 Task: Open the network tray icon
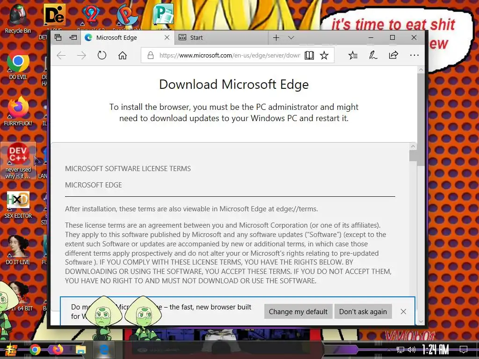(400, 350)
